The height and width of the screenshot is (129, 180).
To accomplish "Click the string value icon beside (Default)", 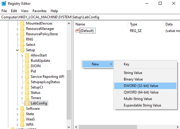I will click(77, 31).
